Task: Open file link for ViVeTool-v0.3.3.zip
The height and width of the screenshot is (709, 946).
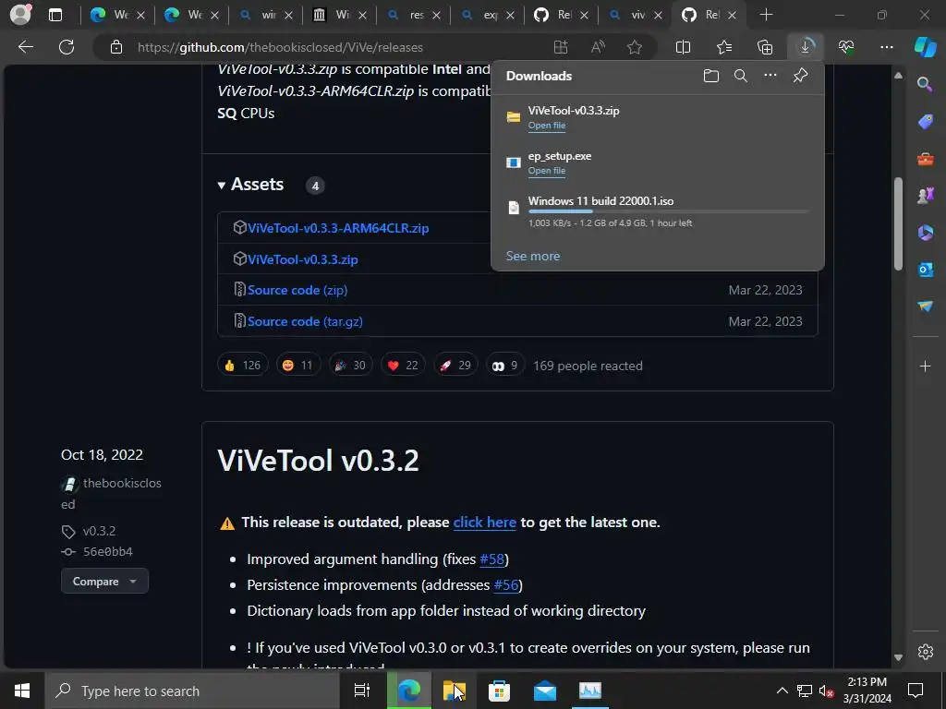Action: 547,126
